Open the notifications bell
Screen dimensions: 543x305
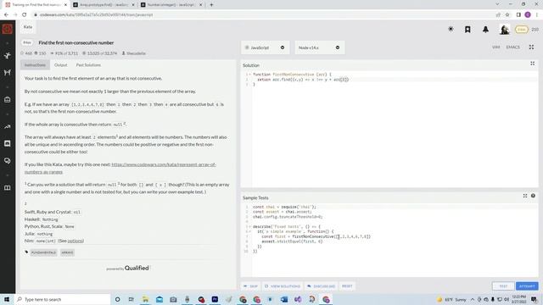[x=485, y=30]
